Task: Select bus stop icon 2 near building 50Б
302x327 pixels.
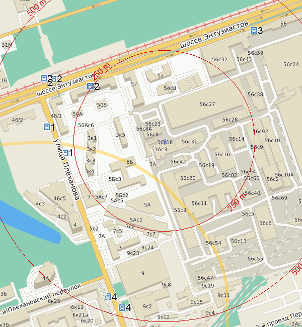Action: [x=90, y=86]
